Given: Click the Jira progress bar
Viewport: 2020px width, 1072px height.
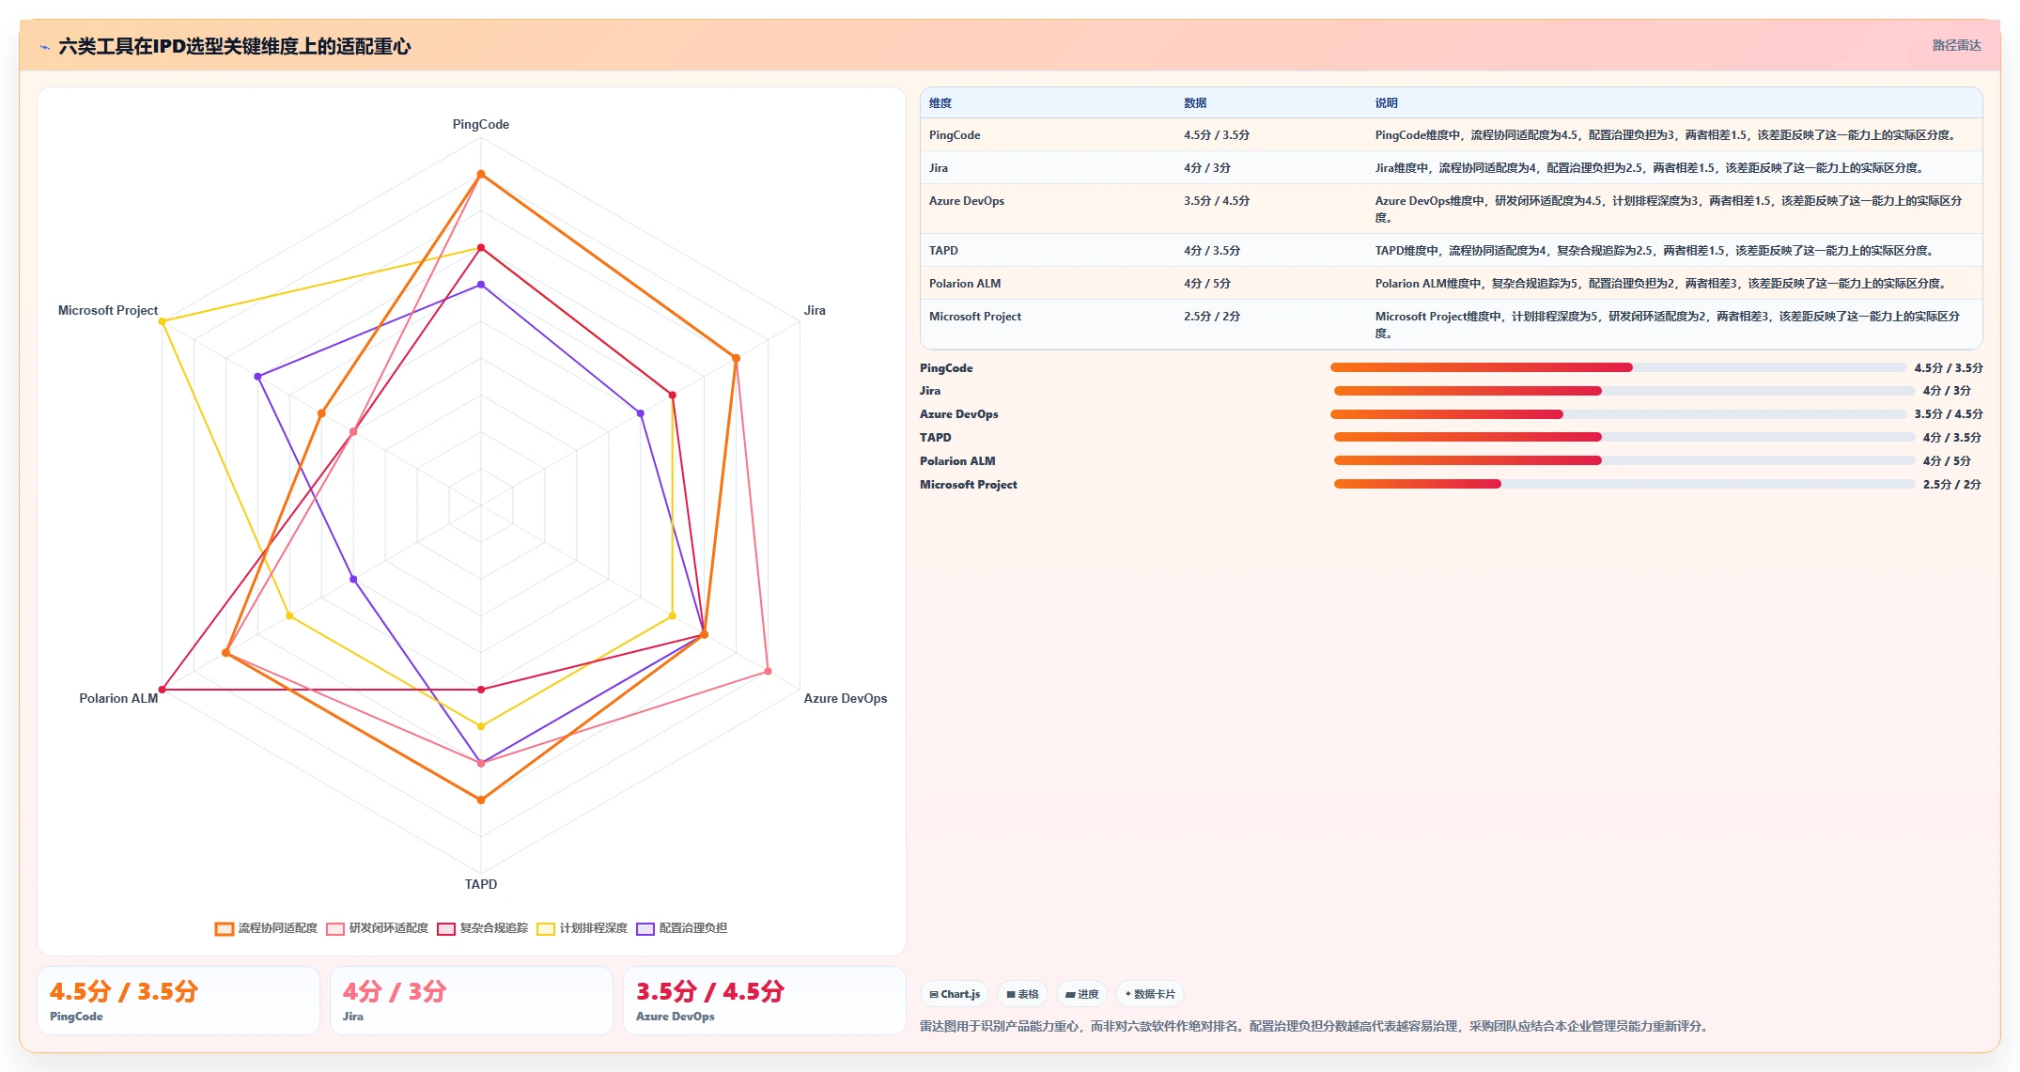Looking at the screenshot, I should (x=1624, y=391).
